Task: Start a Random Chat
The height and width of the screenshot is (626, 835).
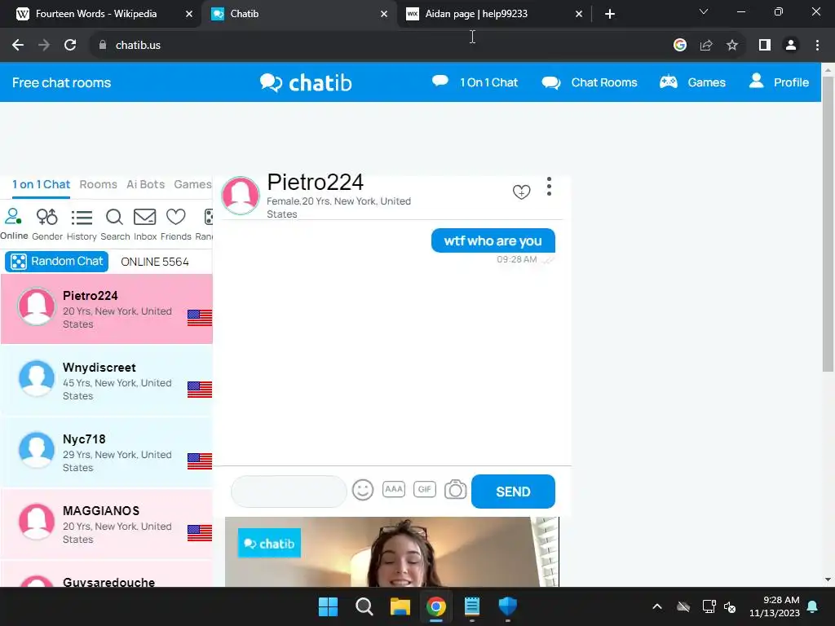Action: [x=56, y=262]
